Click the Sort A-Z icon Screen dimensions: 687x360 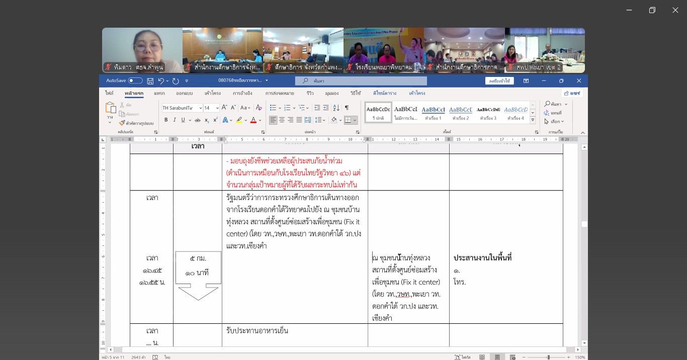335,108
